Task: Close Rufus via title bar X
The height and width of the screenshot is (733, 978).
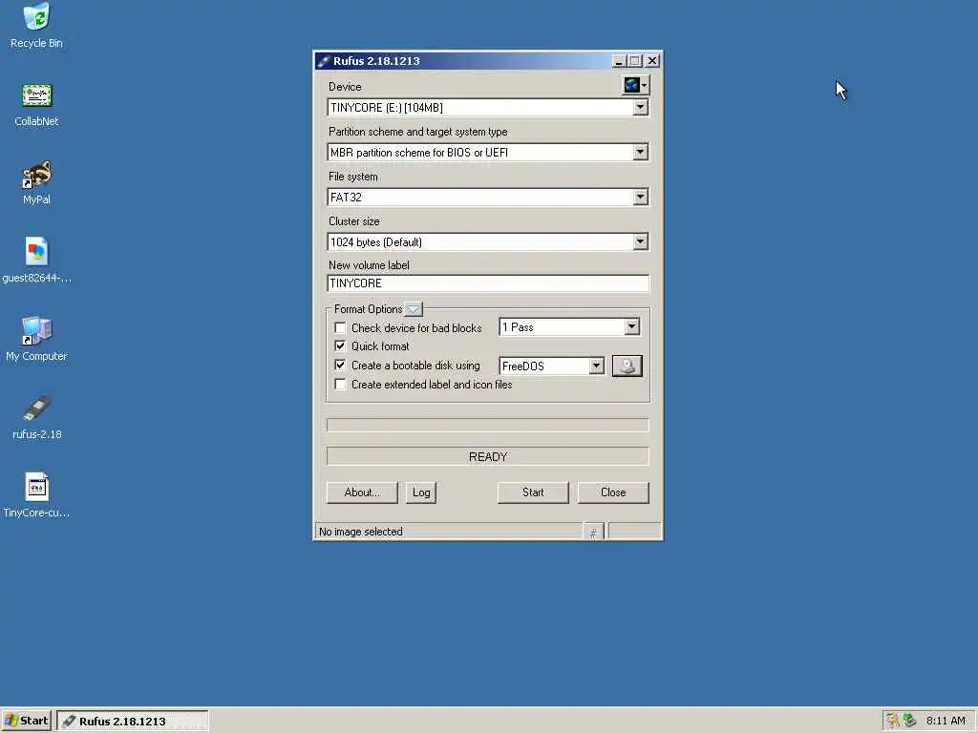Action: click(x=651, y=61)
